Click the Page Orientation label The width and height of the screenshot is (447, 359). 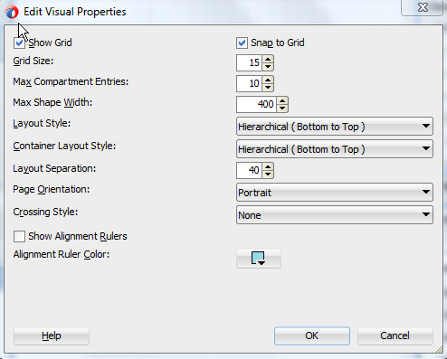[52, 190]
